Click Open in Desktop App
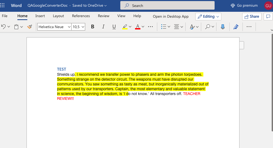Viewport: 273px width, 148px height. [171, 16]
